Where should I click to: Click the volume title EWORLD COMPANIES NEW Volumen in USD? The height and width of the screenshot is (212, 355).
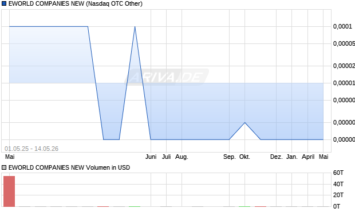point(69,167)
